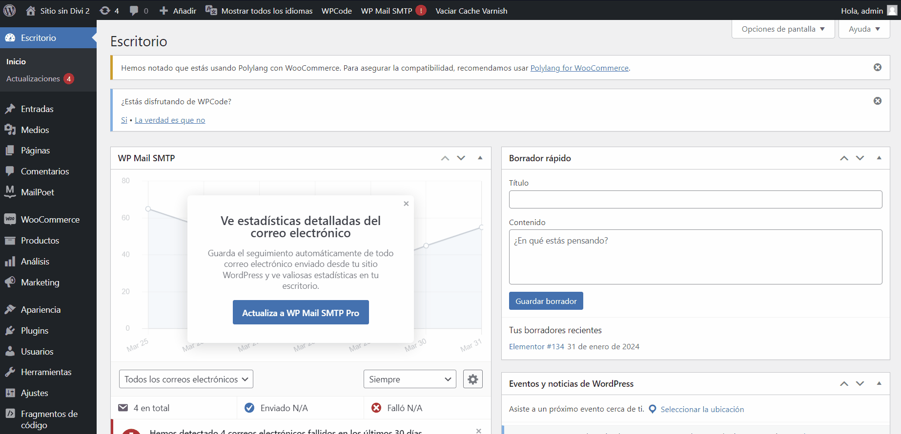Open the Plugins menu item
Screen dimensions: 901x434
tap(34, 331)
